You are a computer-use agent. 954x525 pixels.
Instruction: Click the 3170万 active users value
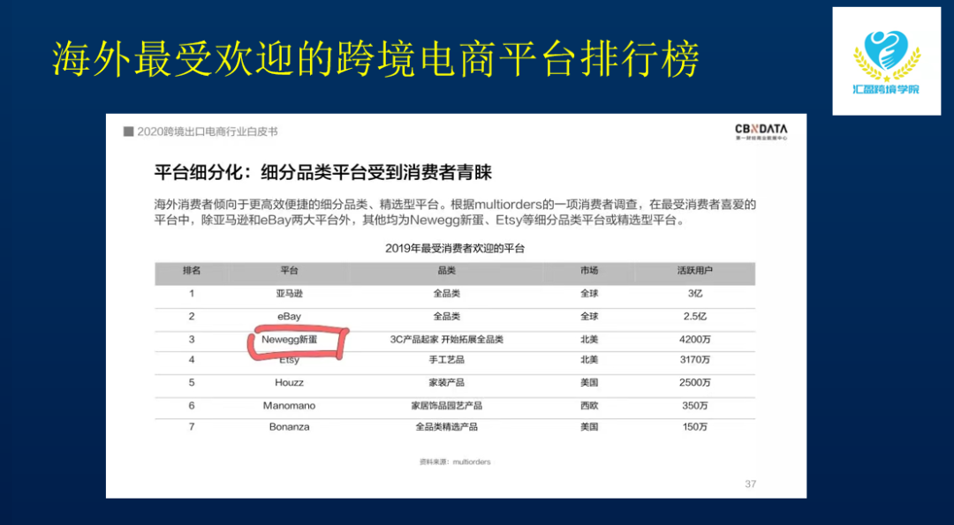click(x=695, y=360)
